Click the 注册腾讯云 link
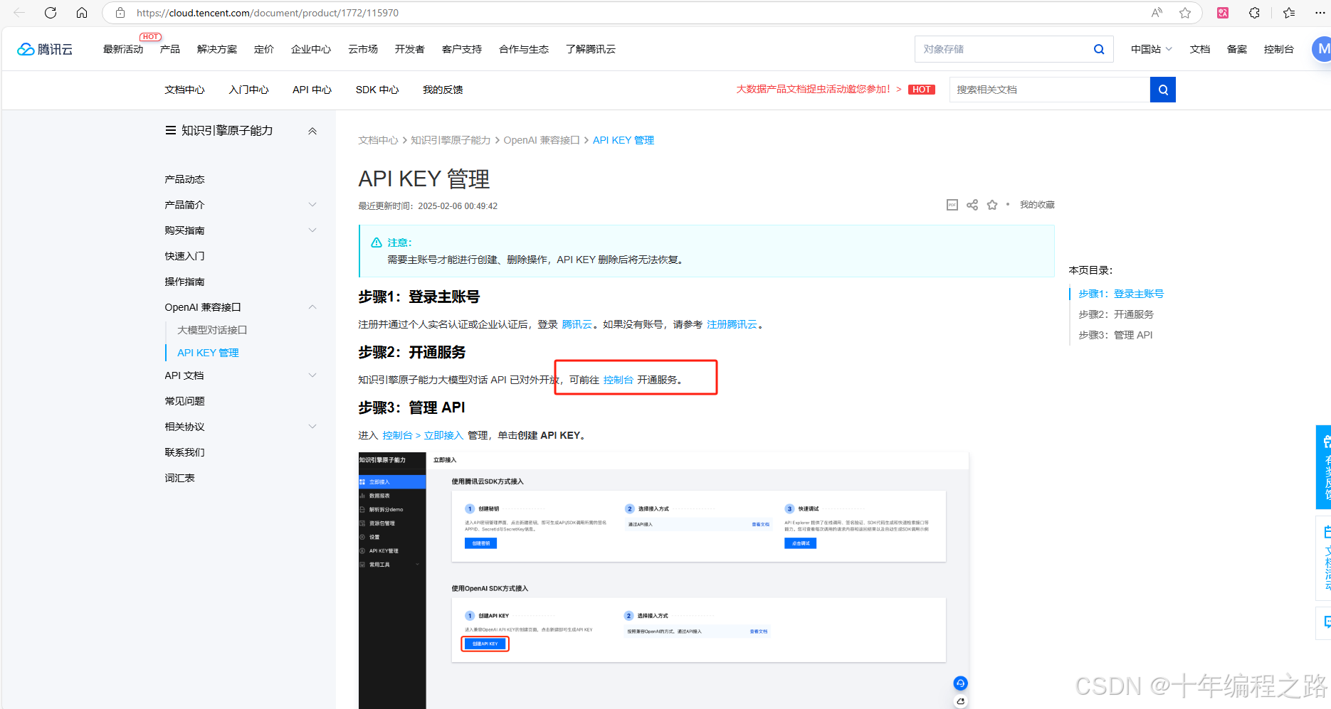The width and height of the screenshot is (1331, 709). point(732,324)
